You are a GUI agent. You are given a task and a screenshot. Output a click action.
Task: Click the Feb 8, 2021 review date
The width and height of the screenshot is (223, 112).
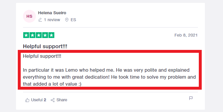coord(186,35)
